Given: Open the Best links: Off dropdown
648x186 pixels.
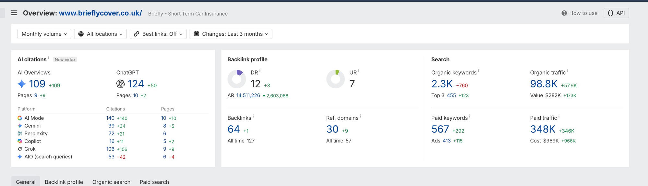Looking at the screenshot, I should pos(158,34).
